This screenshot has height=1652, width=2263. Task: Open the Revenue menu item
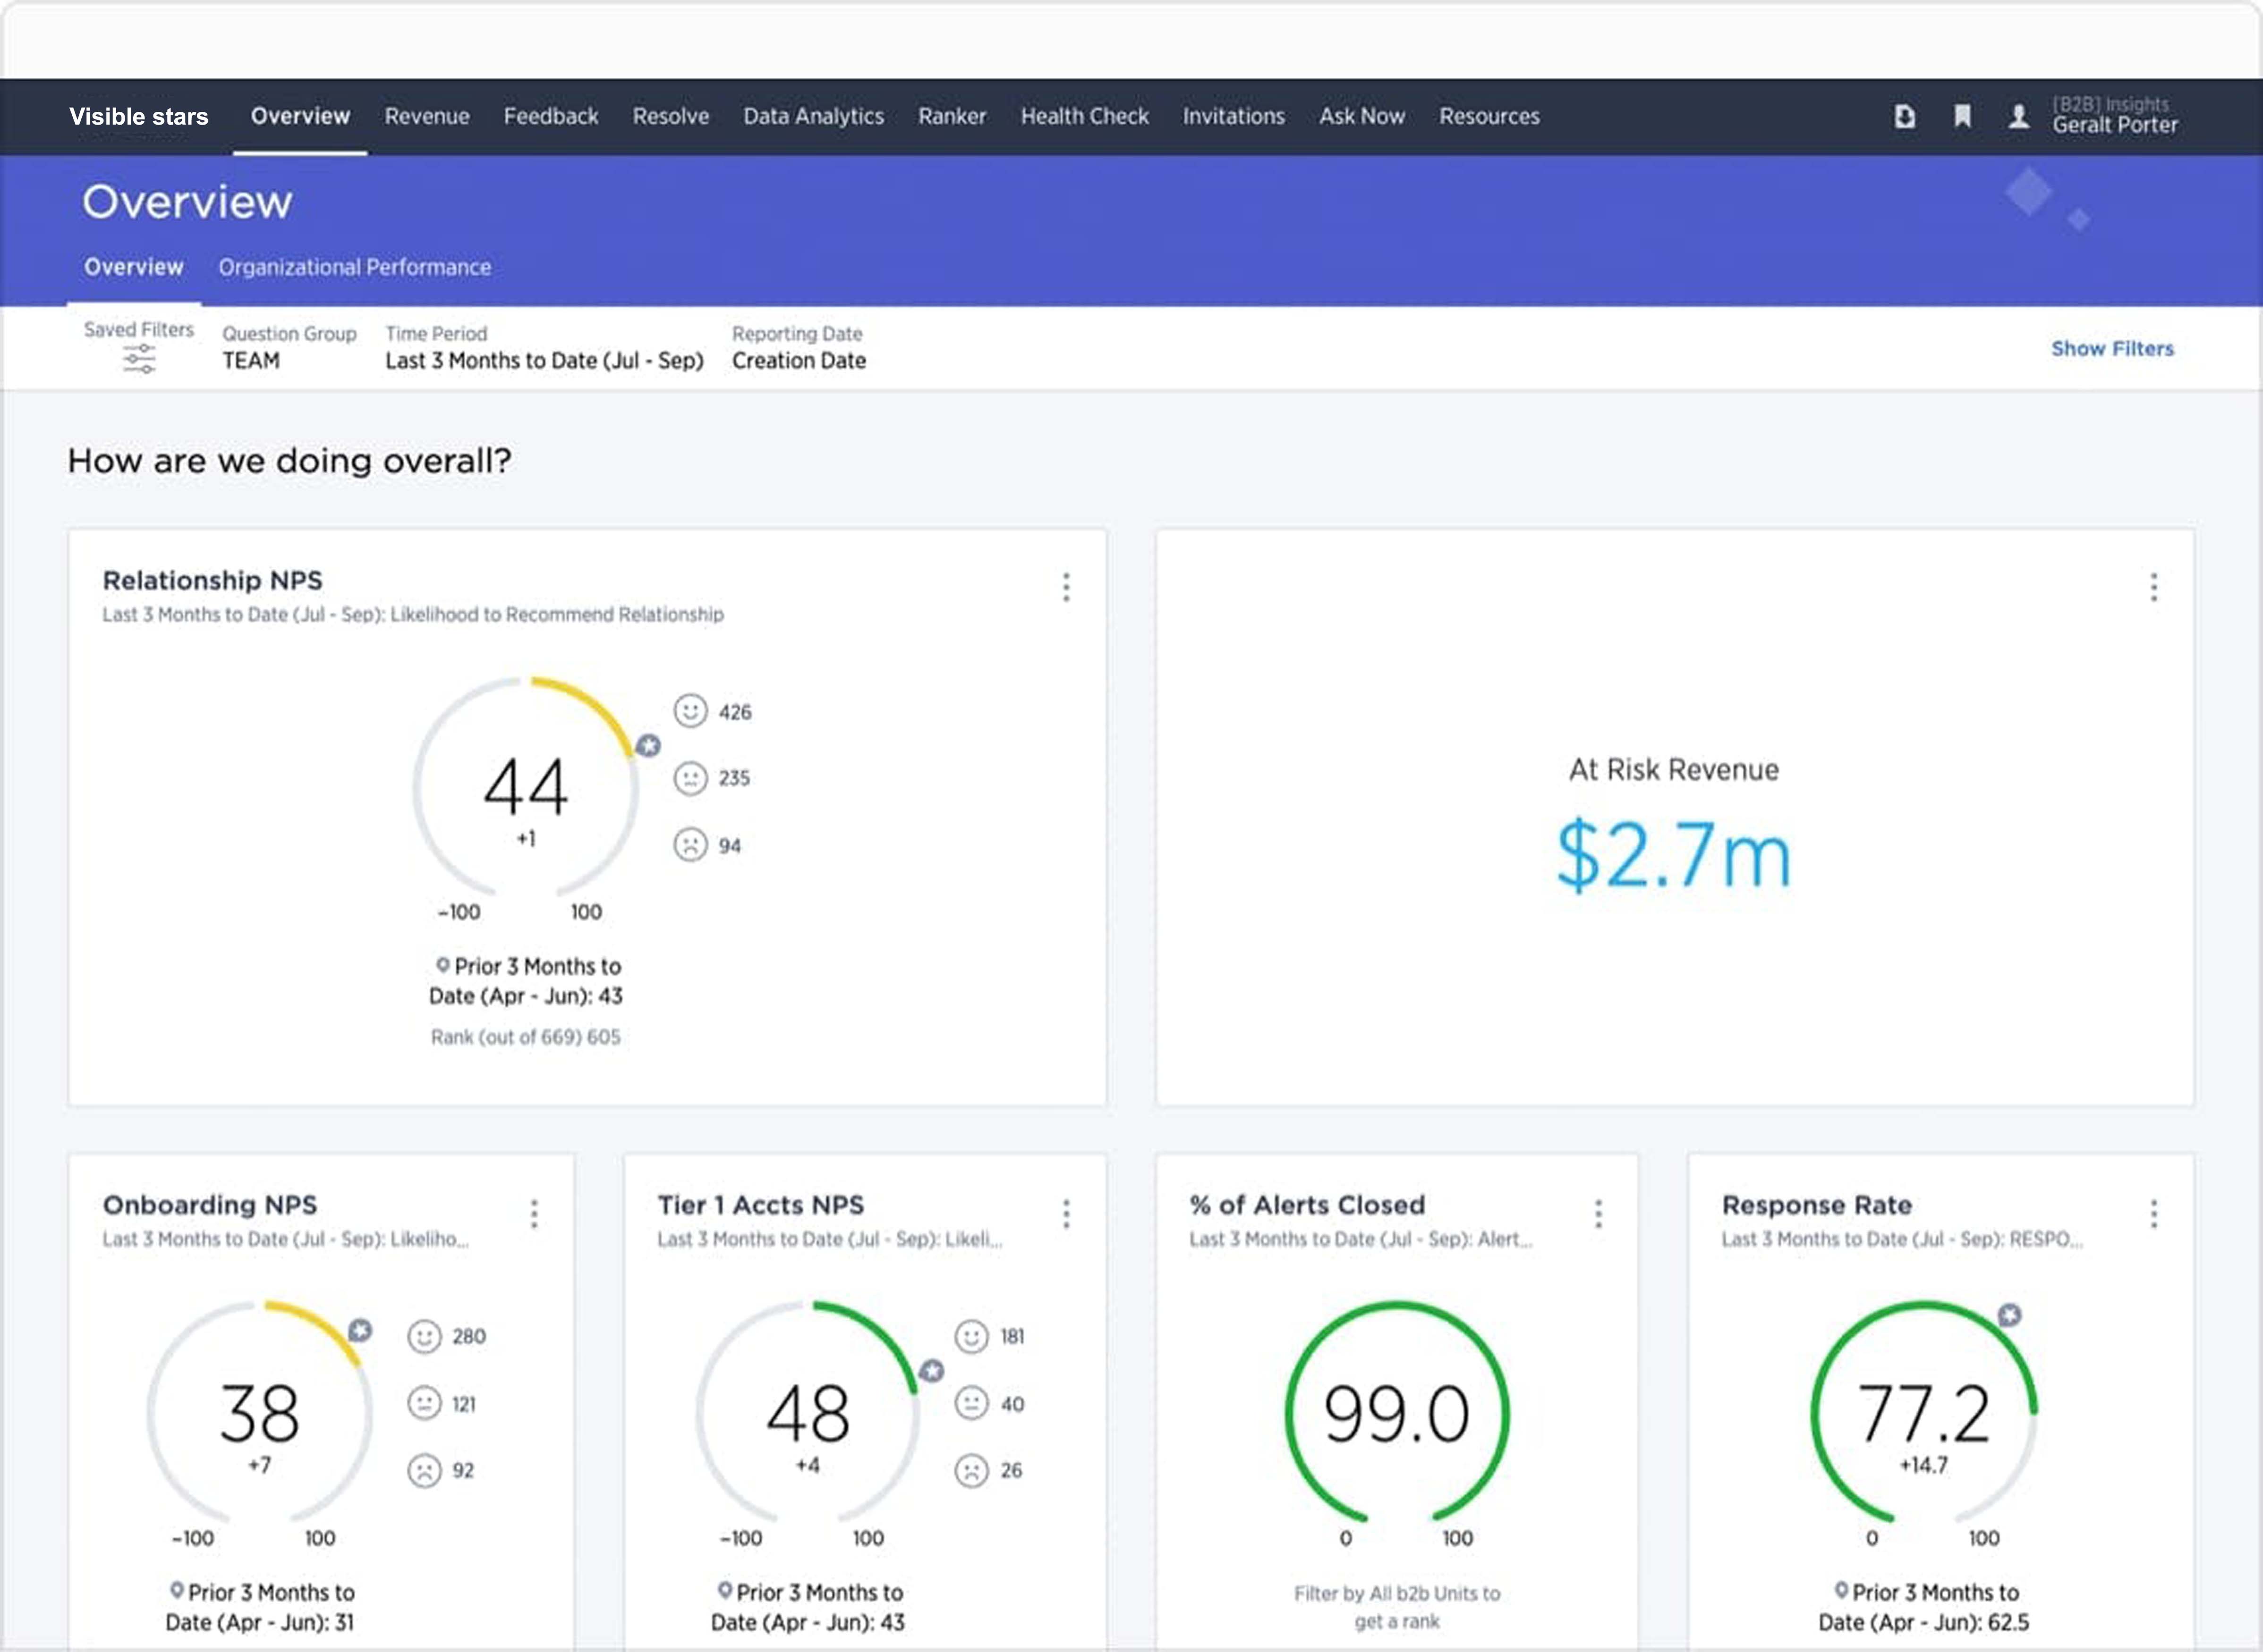(427, 116)
